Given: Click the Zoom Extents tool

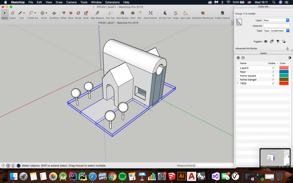Looking at the screenshot, I should pyautogui.click(x=150, y=13).
